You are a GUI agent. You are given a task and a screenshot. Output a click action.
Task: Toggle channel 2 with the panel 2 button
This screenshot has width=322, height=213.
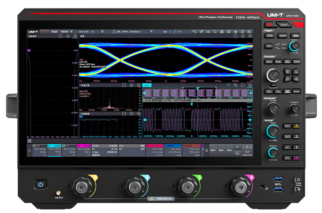tap(296, 136)
